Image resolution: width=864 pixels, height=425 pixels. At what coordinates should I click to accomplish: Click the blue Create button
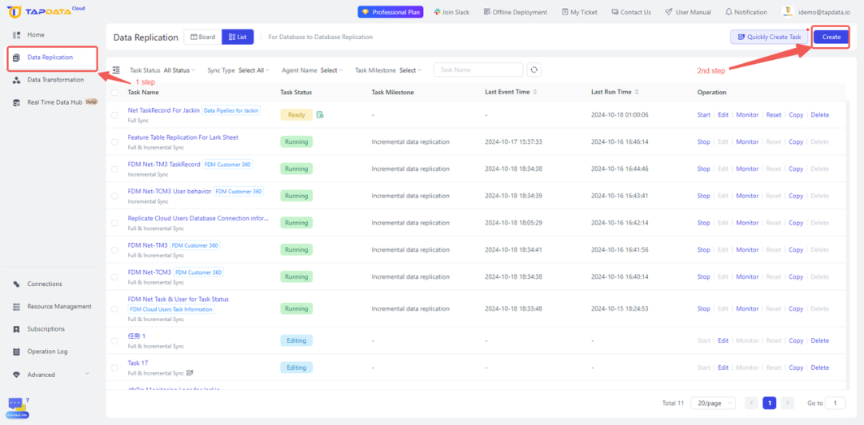(831, 37)
